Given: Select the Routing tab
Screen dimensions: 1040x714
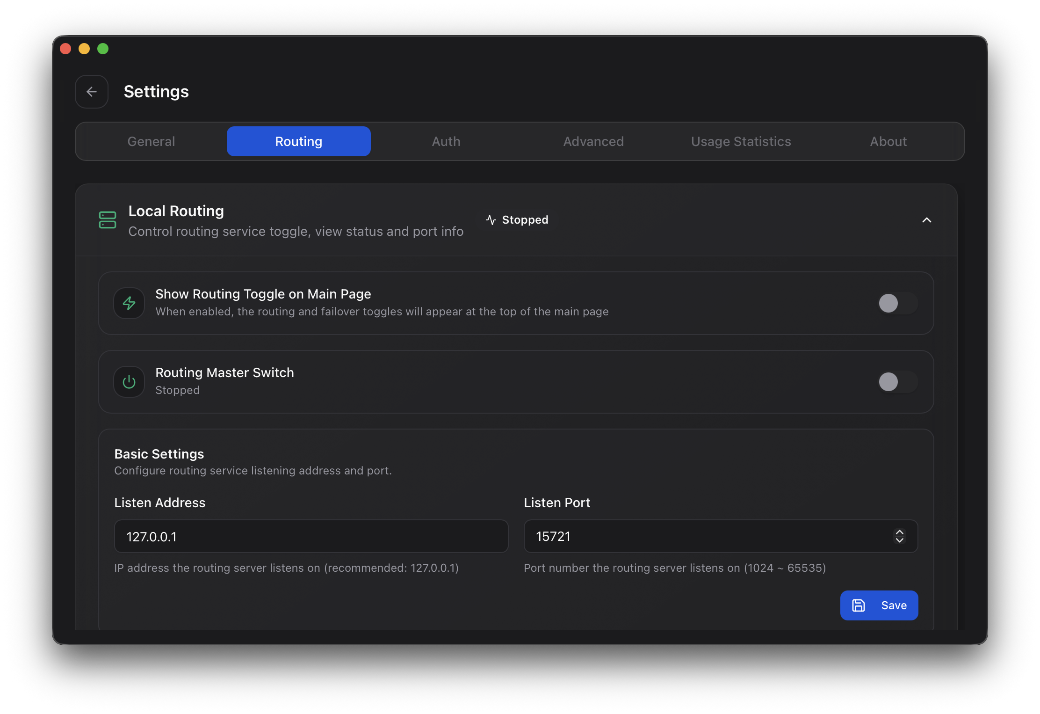Looking at the screenshot, I should tap(299, 141).
